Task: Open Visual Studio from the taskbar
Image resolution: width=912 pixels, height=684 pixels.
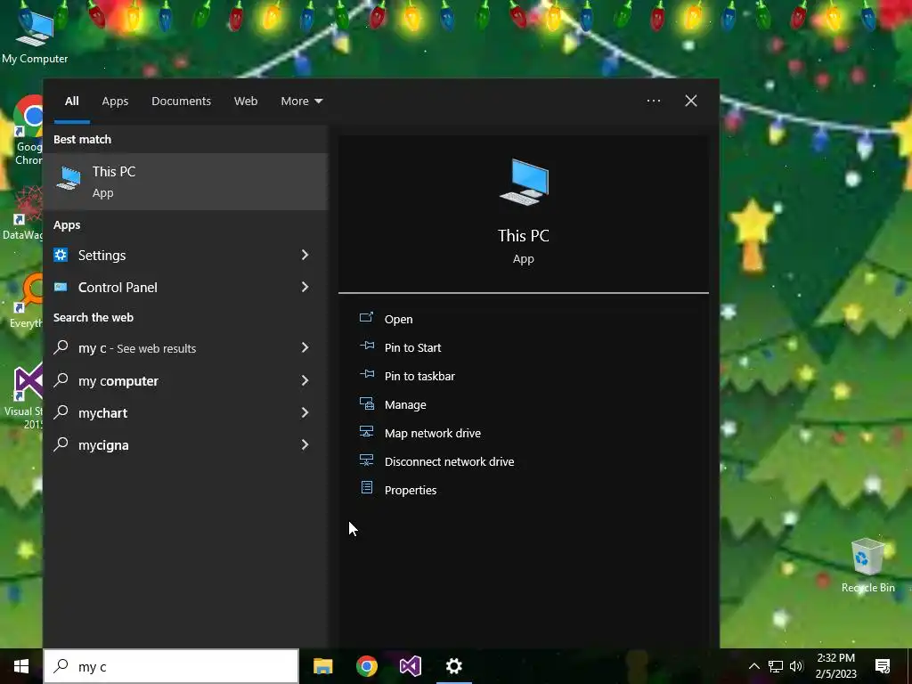Action: coord(410,666)
